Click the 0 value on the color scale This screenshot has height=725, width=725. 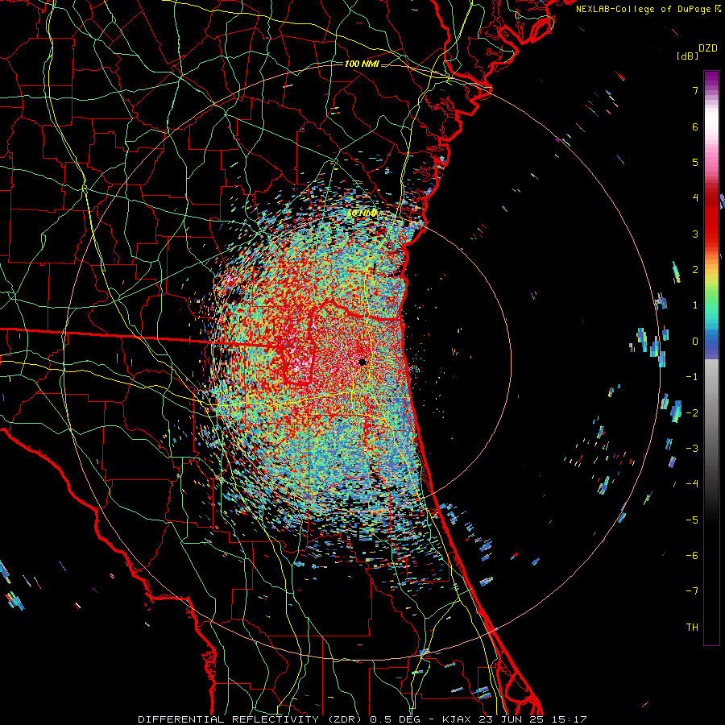[695, 342]
